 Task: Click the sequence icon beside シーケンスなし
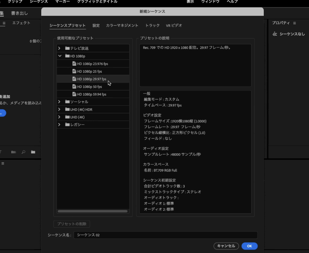click(x=275, y=34)
